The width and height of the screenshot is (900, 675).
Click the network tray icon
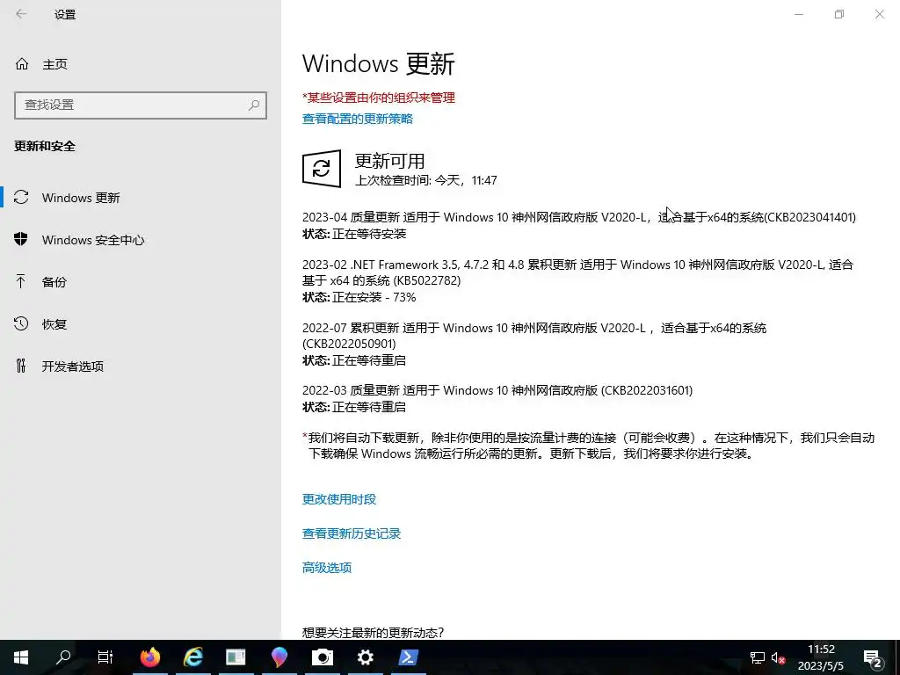pyautogui.click(x=758, y=657)
